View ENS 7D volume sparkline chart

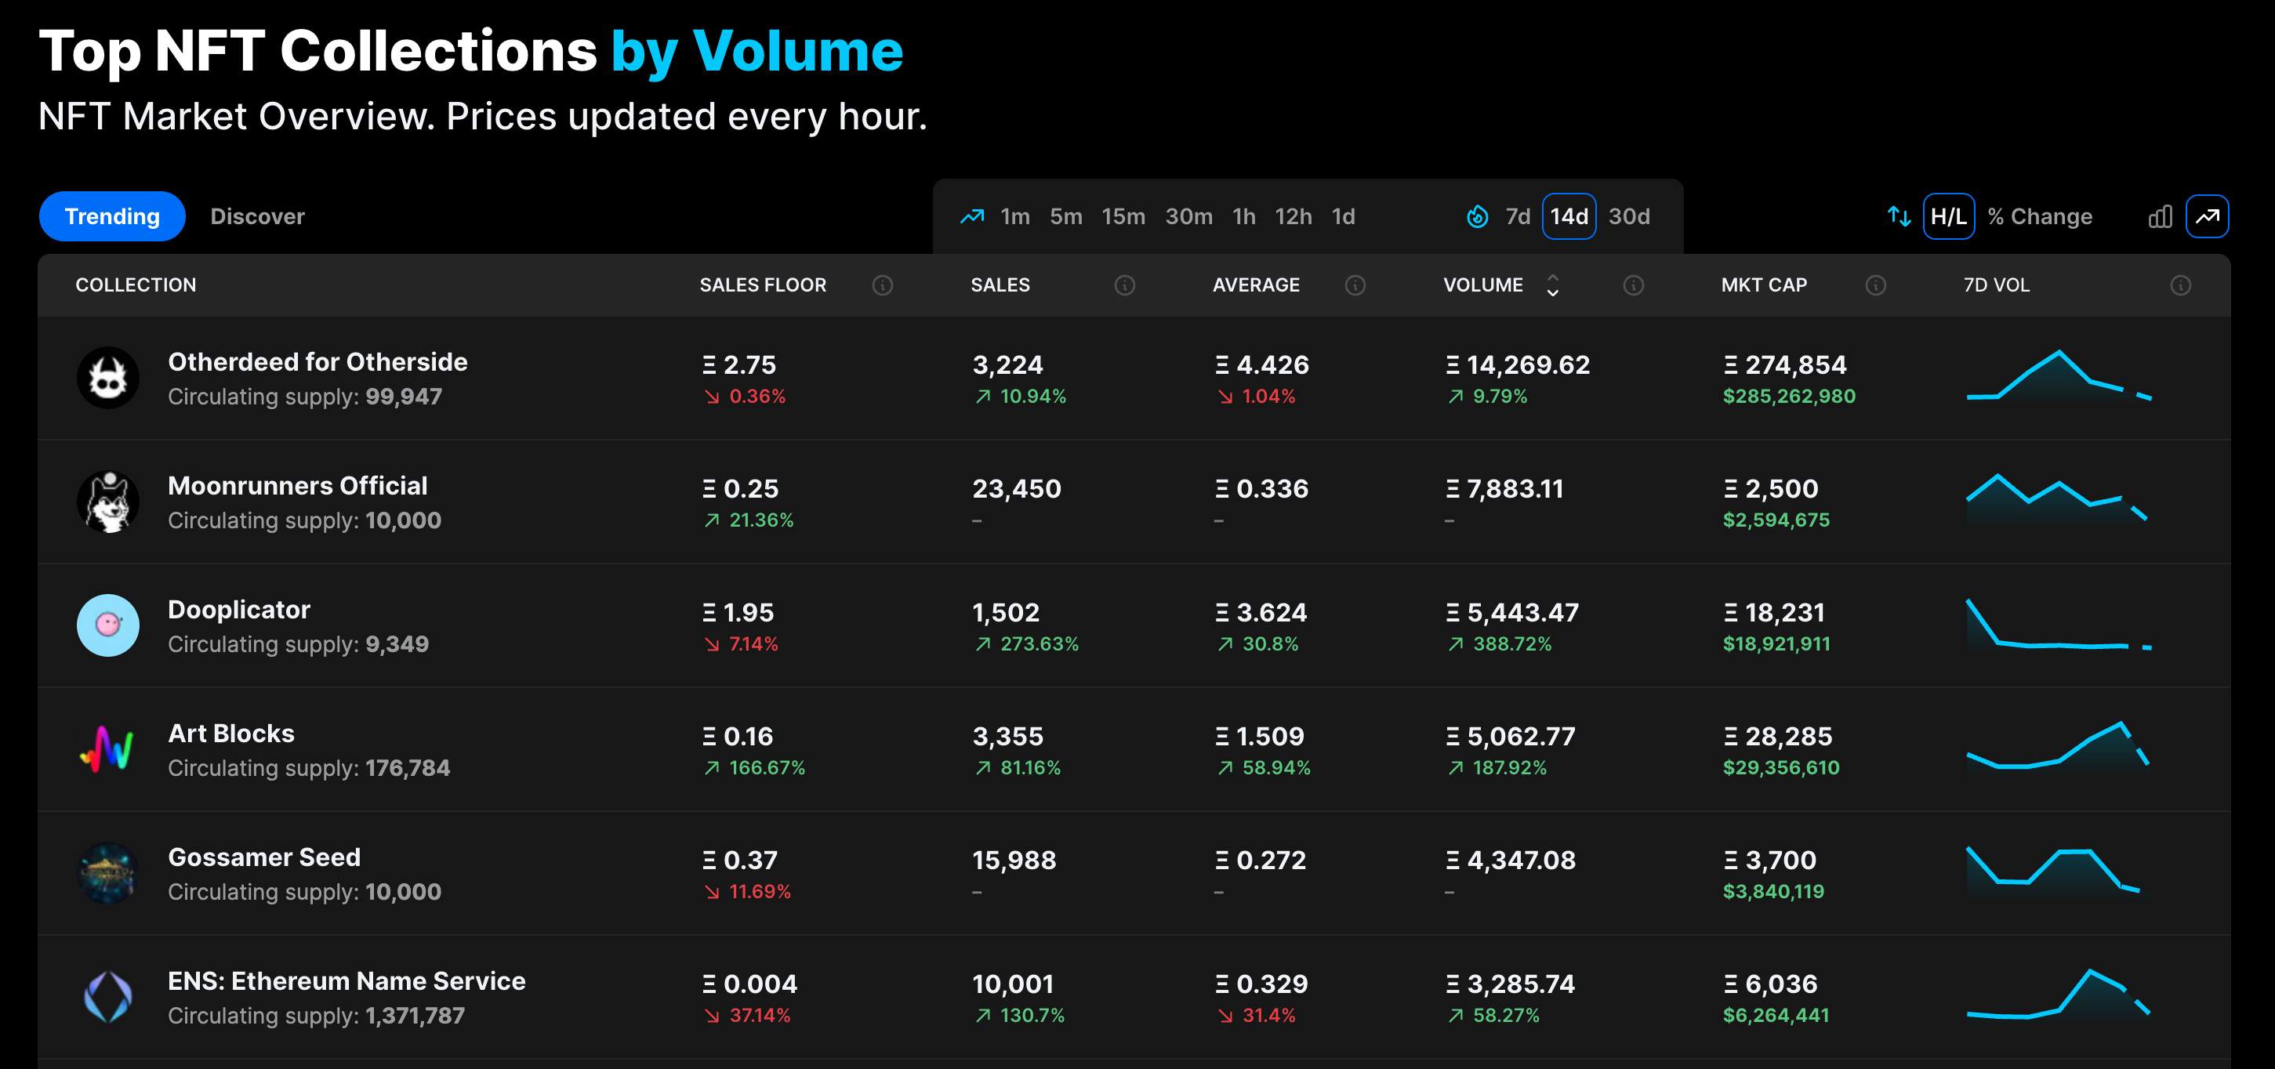(2058, 996)
